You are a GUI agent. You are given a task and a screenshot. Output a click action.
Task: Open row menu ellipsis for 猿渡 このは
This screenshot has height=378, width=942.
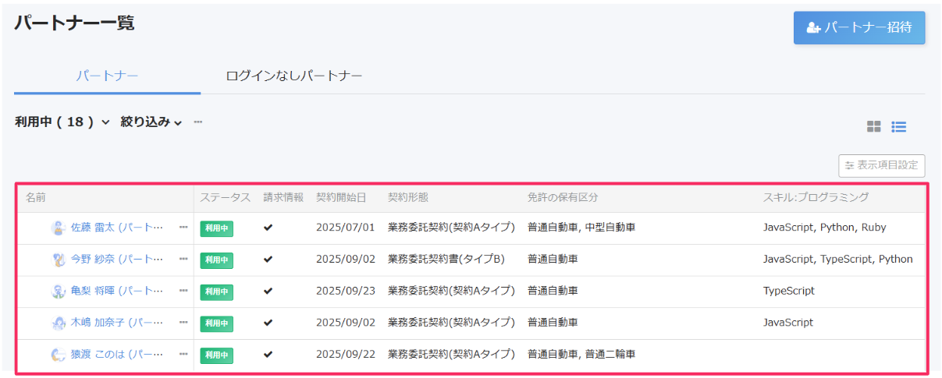(x=183, y=354)
